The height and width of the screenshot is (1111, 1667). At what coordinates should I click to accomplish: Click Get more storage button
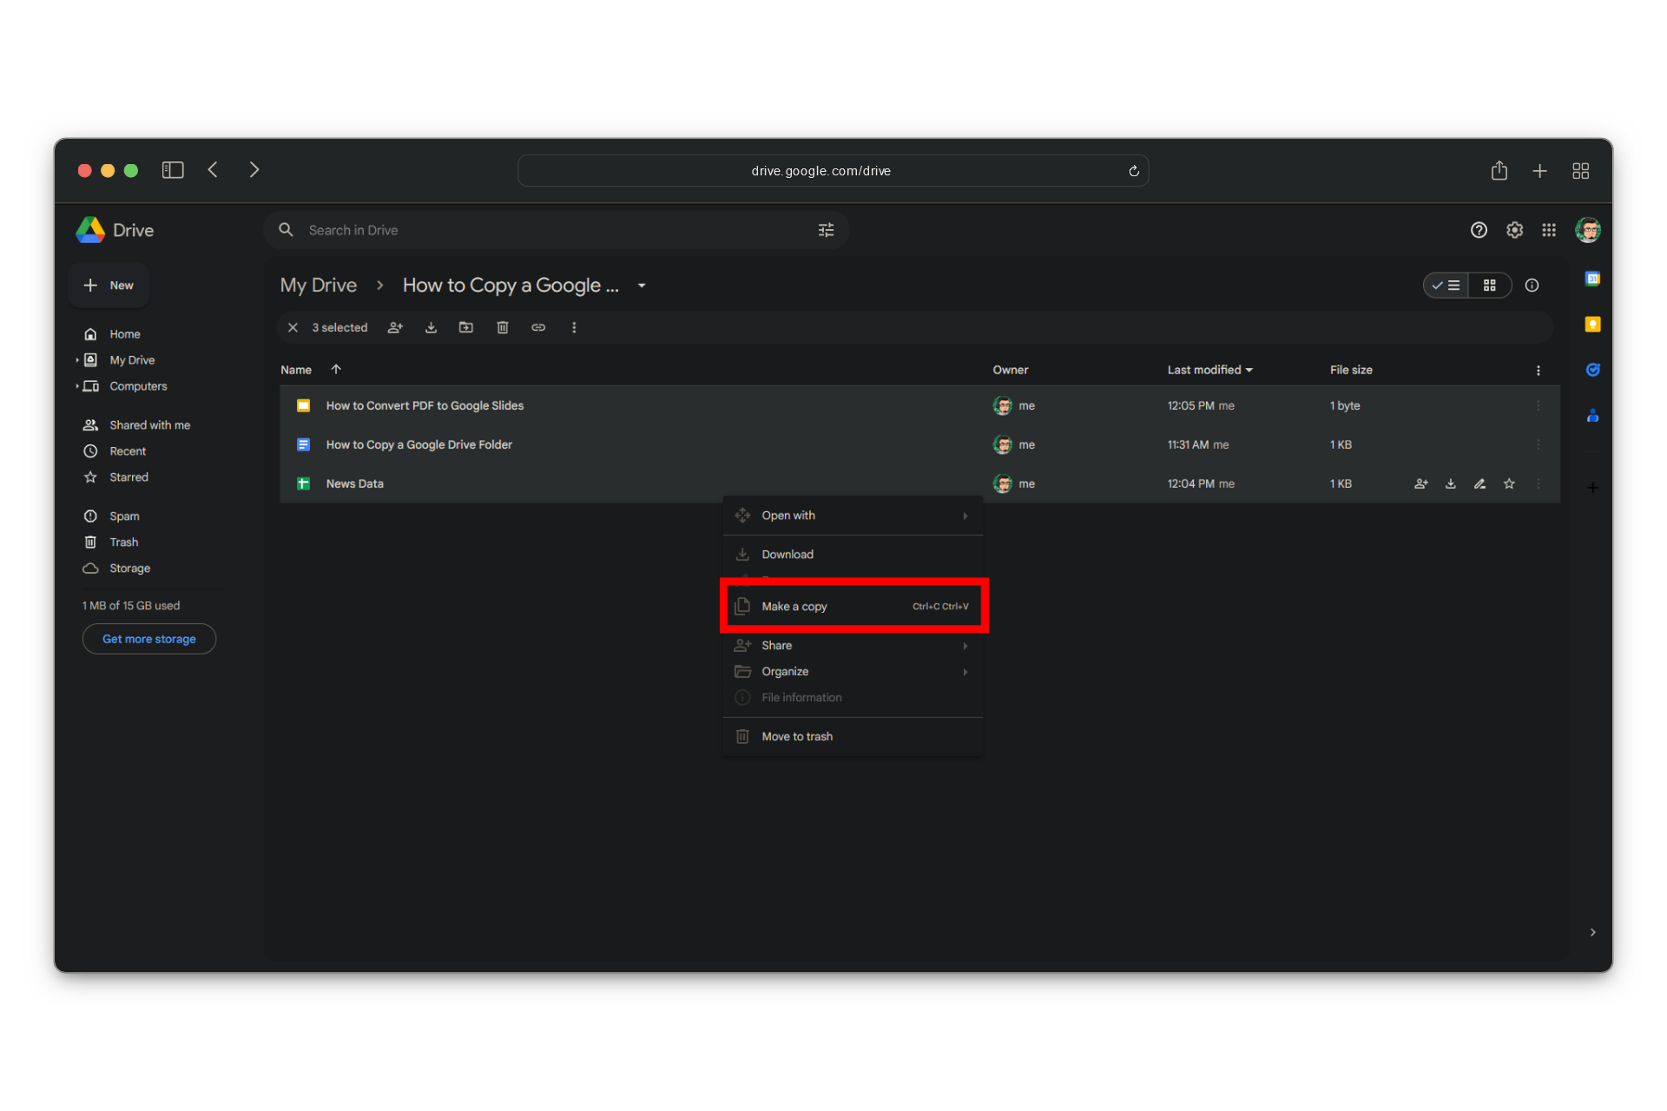click(x=149, y=639)
